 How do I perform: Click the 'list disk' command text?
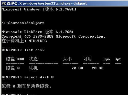pyautogui.click(x=34, y=50)
